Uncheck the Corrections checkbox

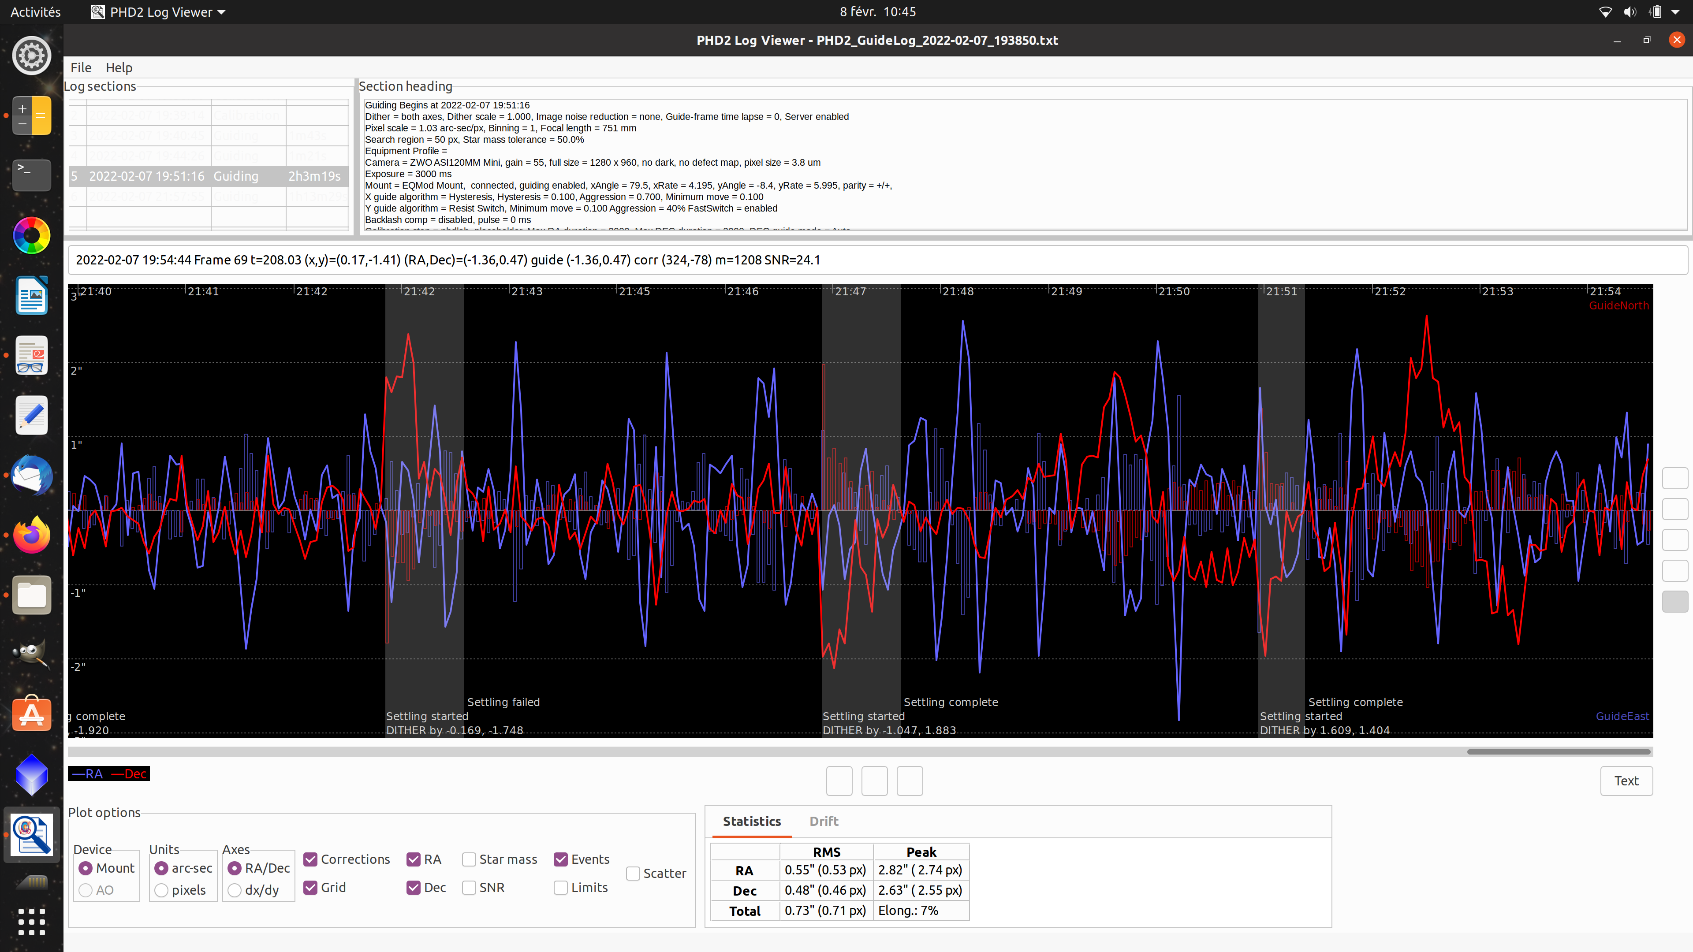(x=310, y=859)
